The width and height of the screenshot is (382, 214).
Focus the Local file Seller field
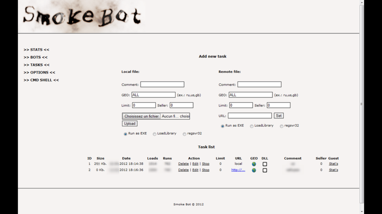click(x=182, y=105)
